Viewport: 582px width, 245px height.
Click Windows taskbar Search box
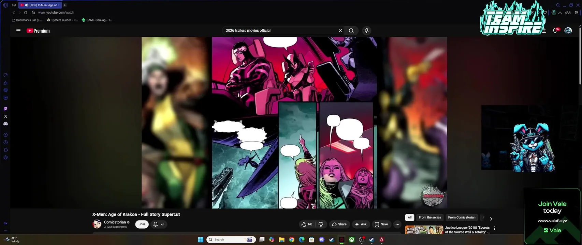[x=232, y=240]
